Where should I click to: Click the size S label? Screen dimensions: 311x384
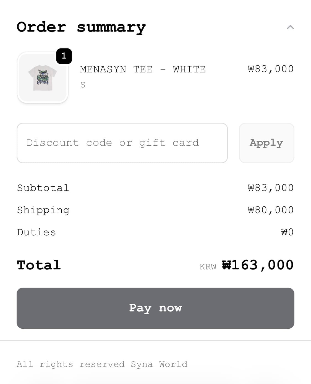(x=83, y=85)
